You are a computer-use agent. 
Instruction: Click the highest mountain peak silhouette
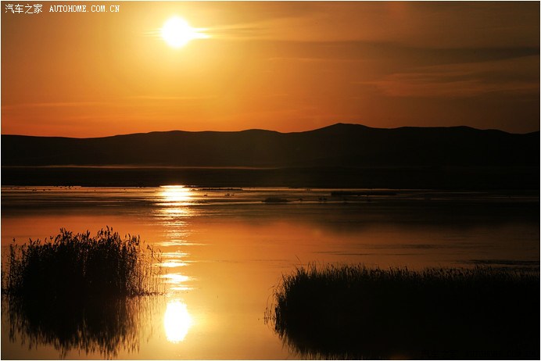coord(342,127)
